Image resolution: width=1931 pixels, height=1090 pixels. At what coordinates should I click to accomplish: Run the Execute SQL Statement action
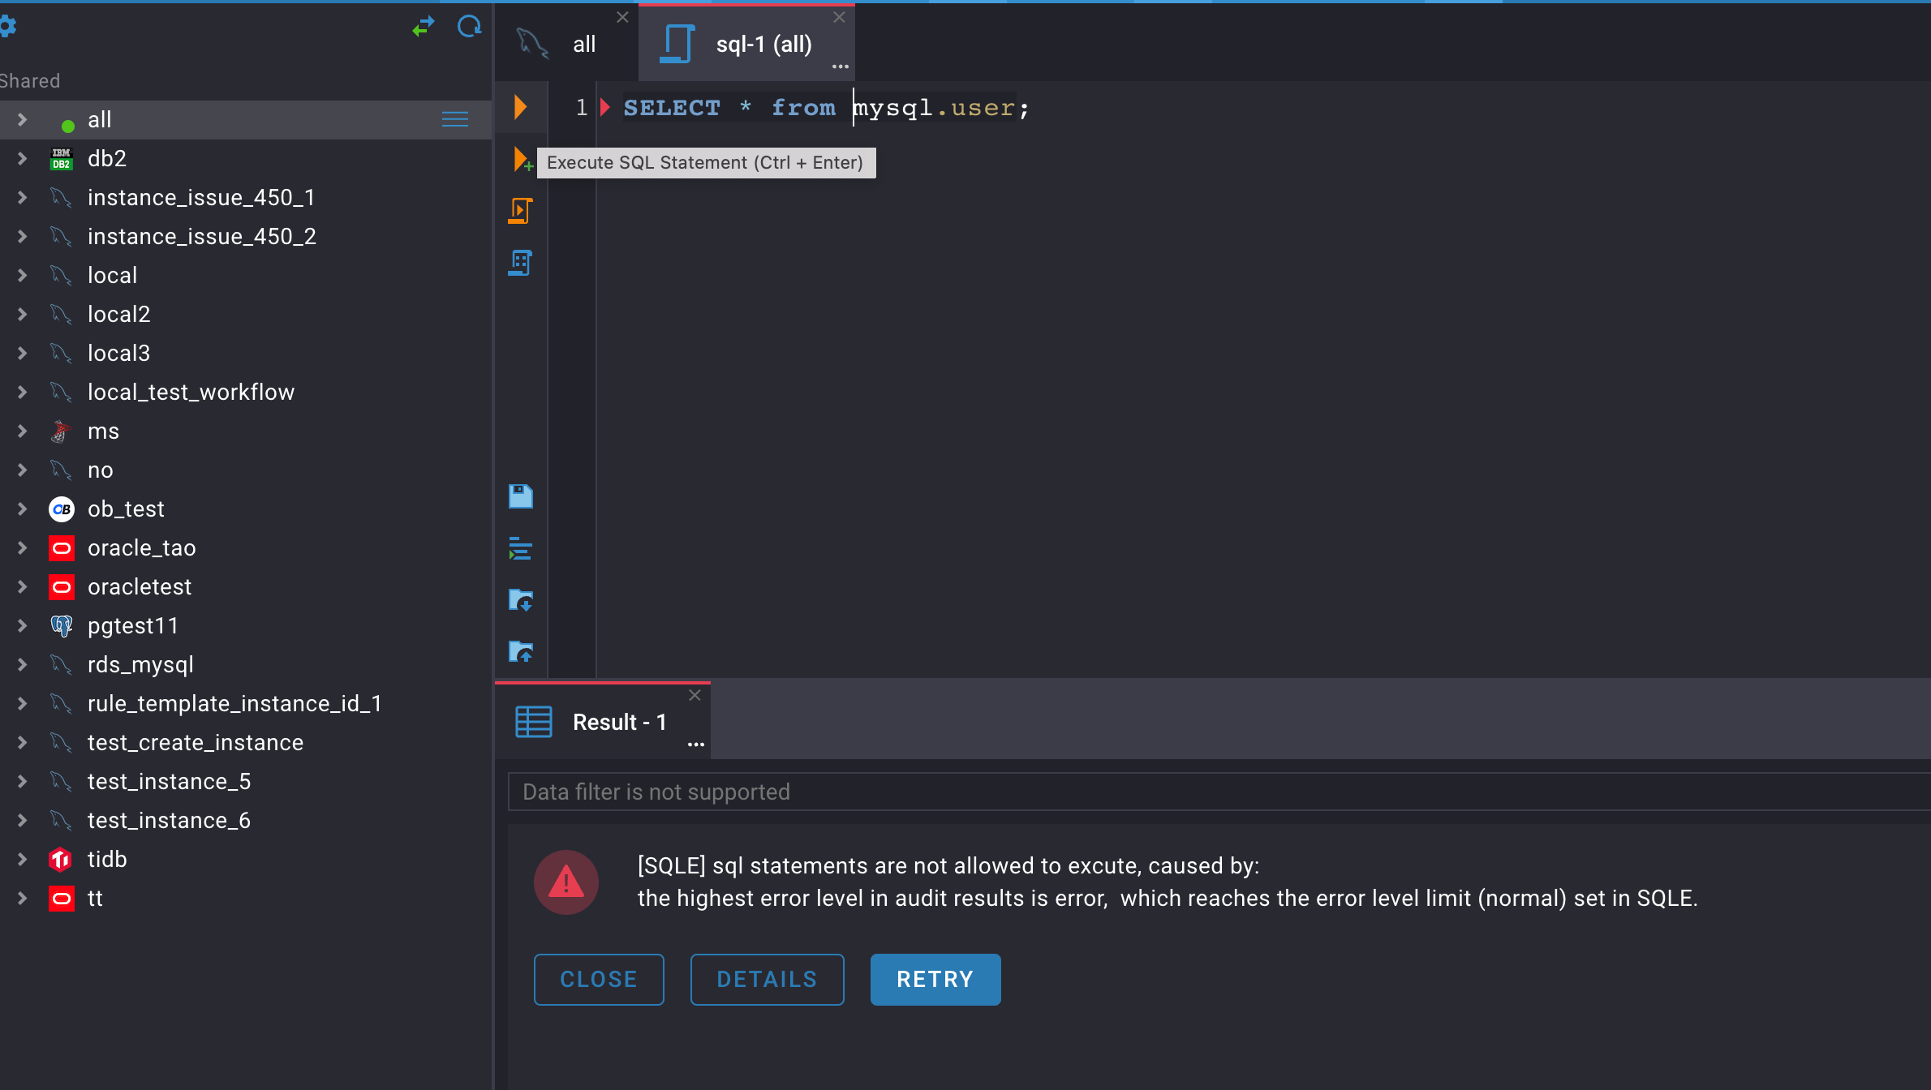pos(521,106)
